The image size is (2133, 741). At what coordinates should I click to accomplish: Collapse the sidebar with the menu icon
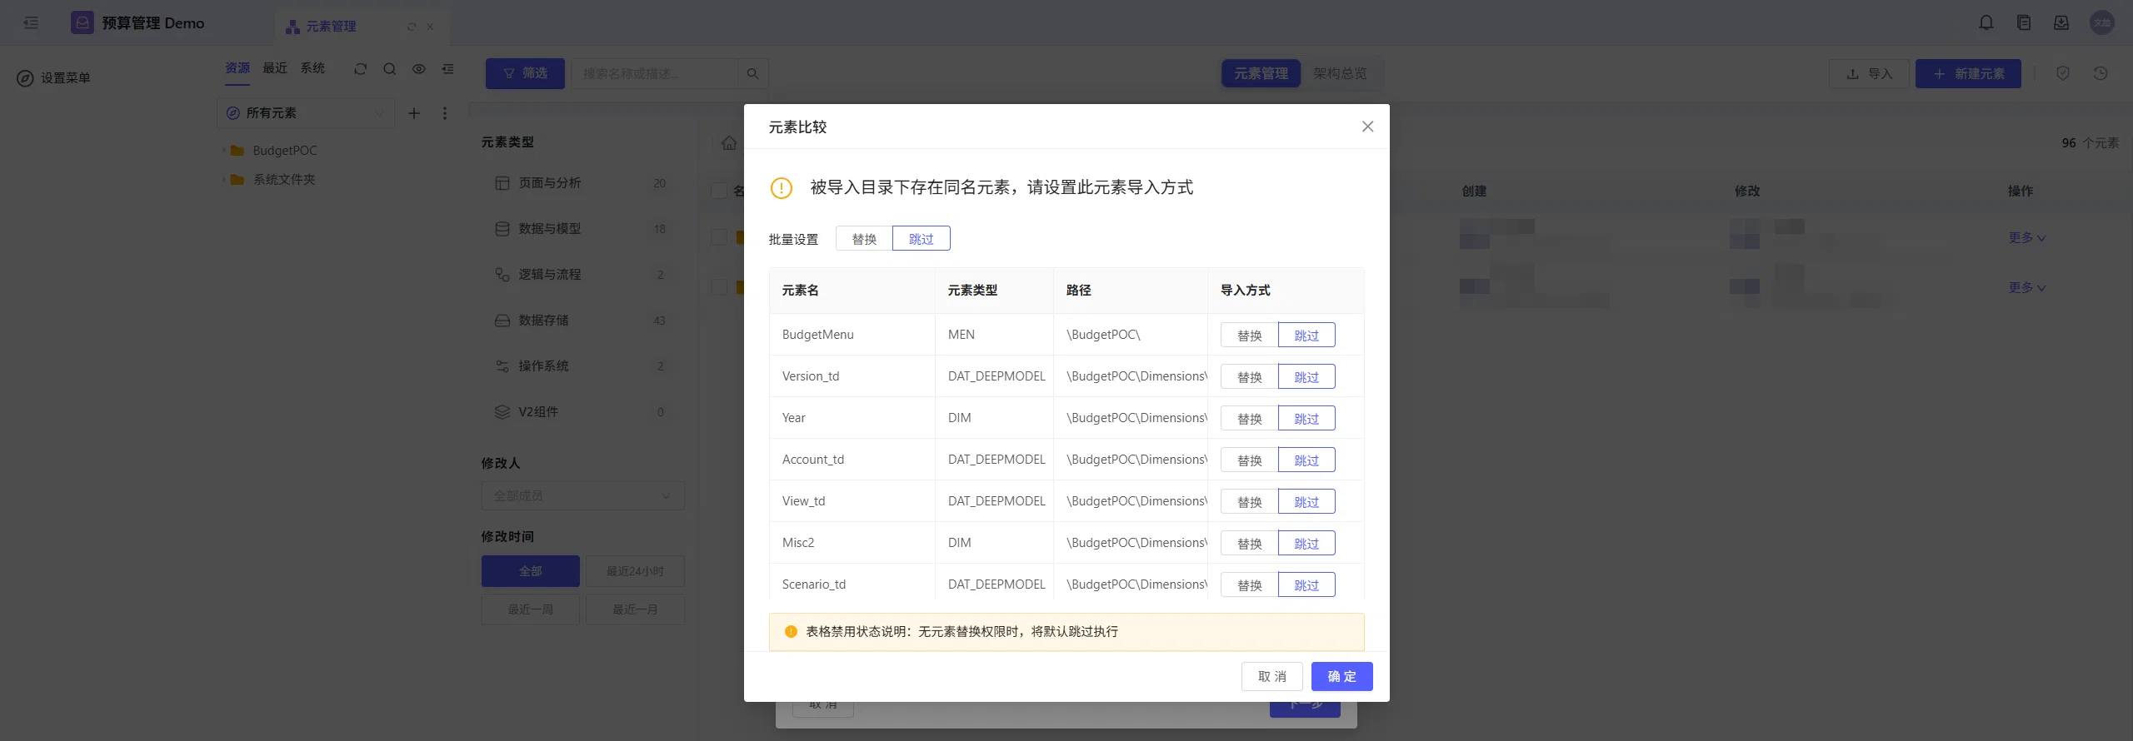click(31, 22)
